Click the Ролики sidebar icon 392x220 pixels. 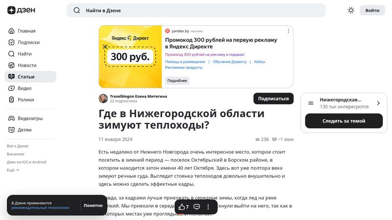(x=12, y=99)
